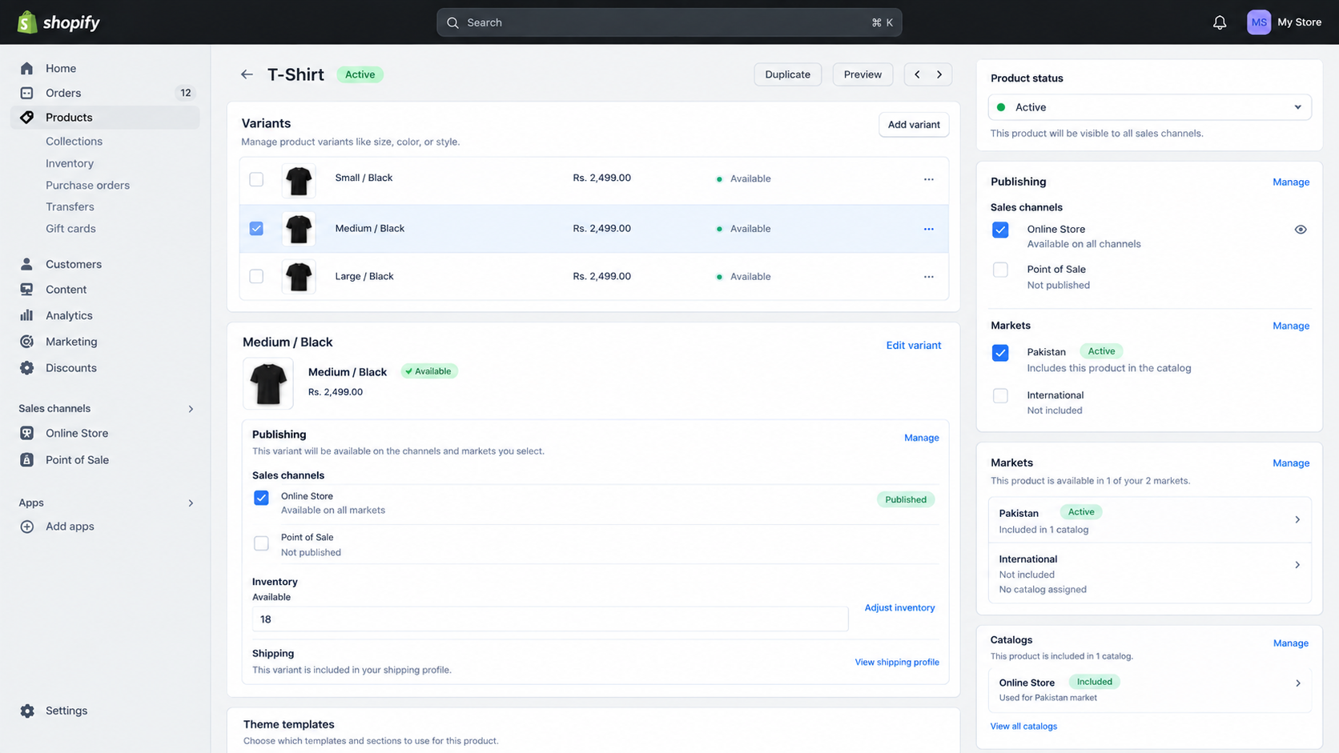This screenshot has height=753, width=1339.
Task: Click the Edit variant link
Action: [913, 346]
